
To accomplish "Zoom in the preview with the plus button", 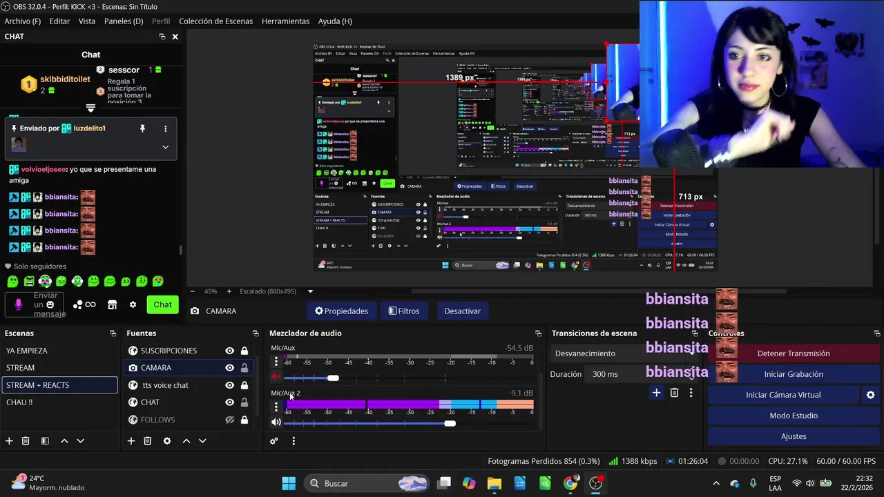I will click(229, 291).
